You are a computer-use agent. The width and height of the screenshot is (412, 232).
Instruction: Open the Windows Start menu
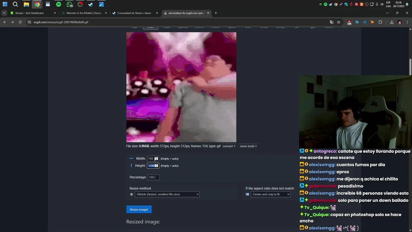(5, 4)
